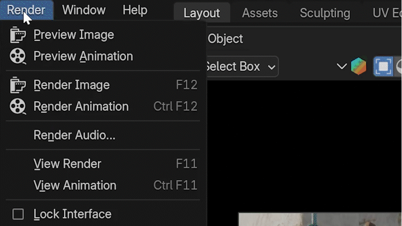Open the Object menu in viewport header
402x226 pixels.
(x=225, y=39)
